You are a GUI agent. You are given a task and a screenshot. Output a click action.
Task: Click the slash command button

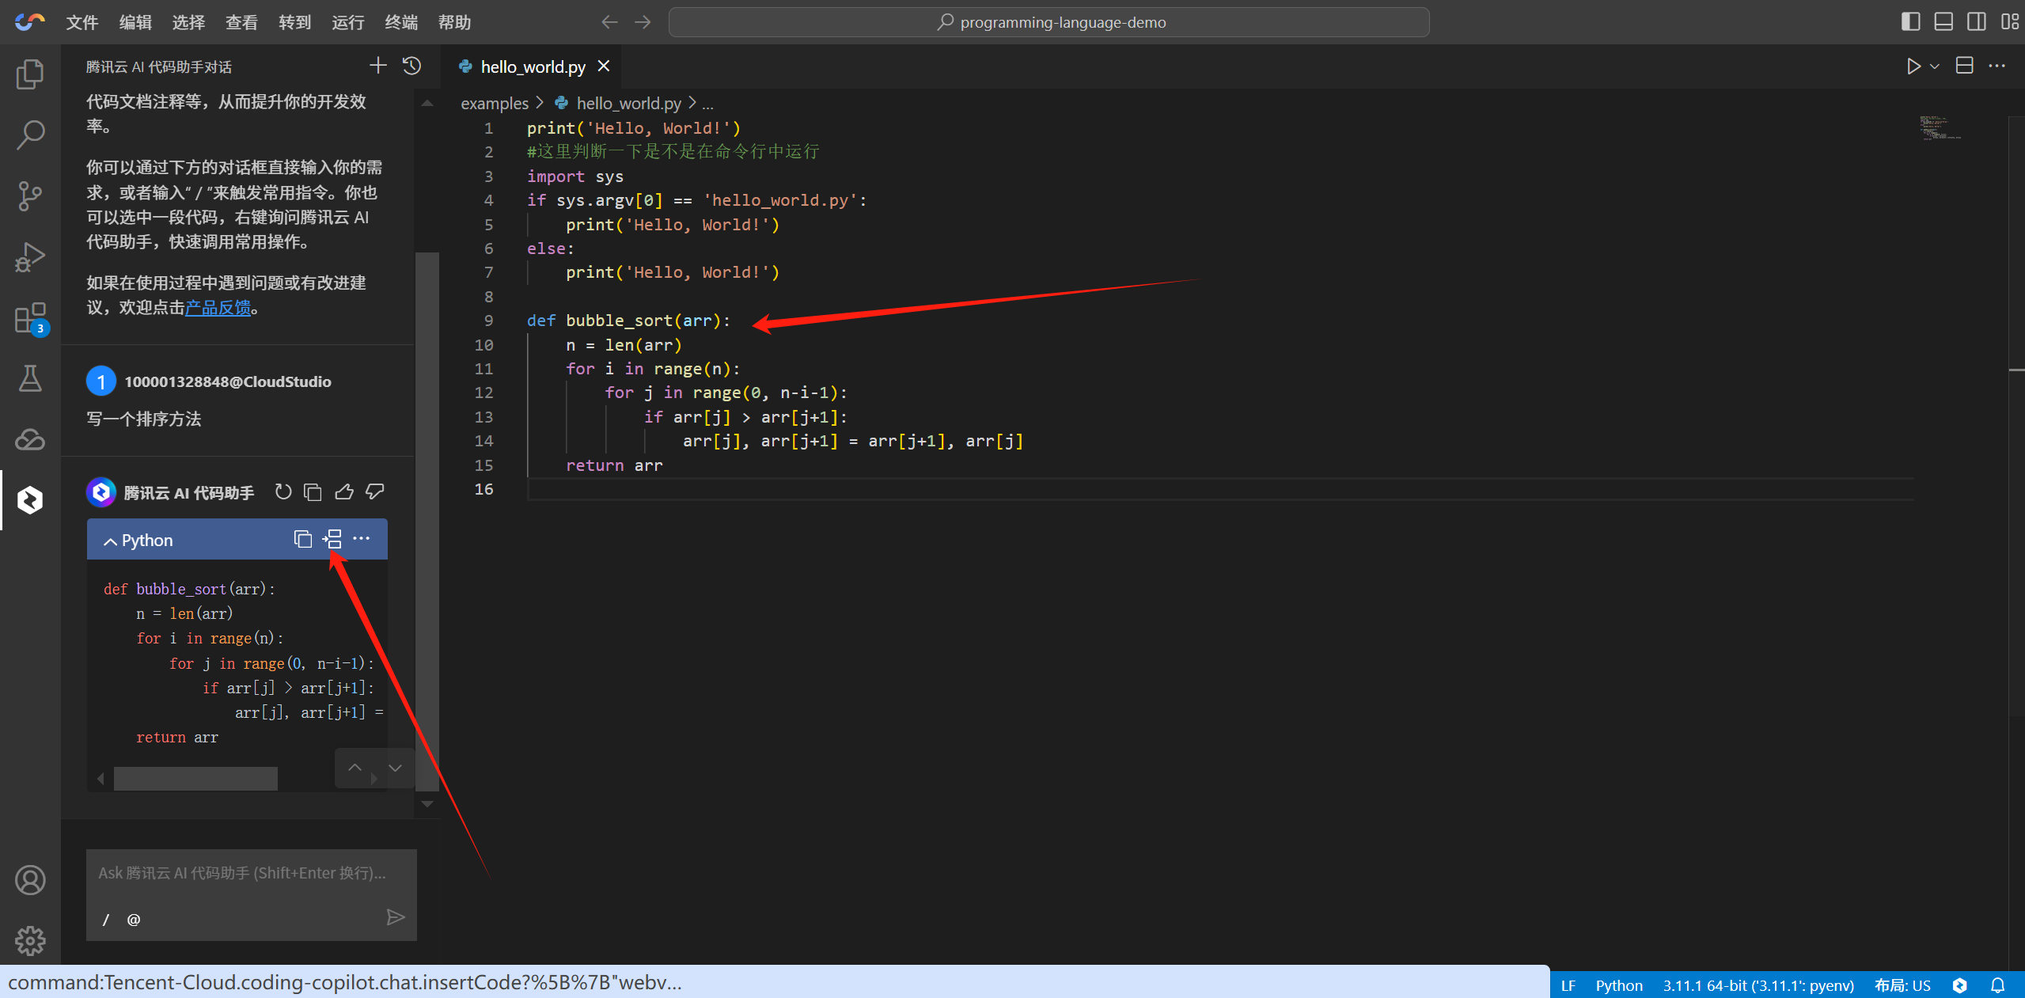pyautogui.click(x=105, y=919)
